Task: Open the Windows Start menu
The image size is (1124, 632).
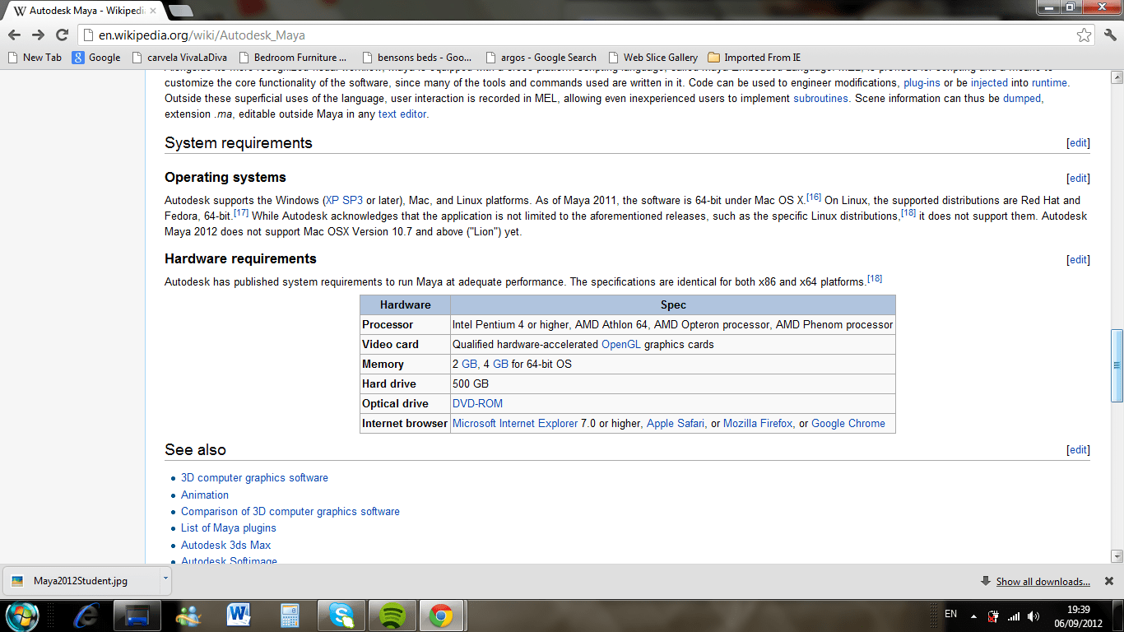Action: (22, 615)
